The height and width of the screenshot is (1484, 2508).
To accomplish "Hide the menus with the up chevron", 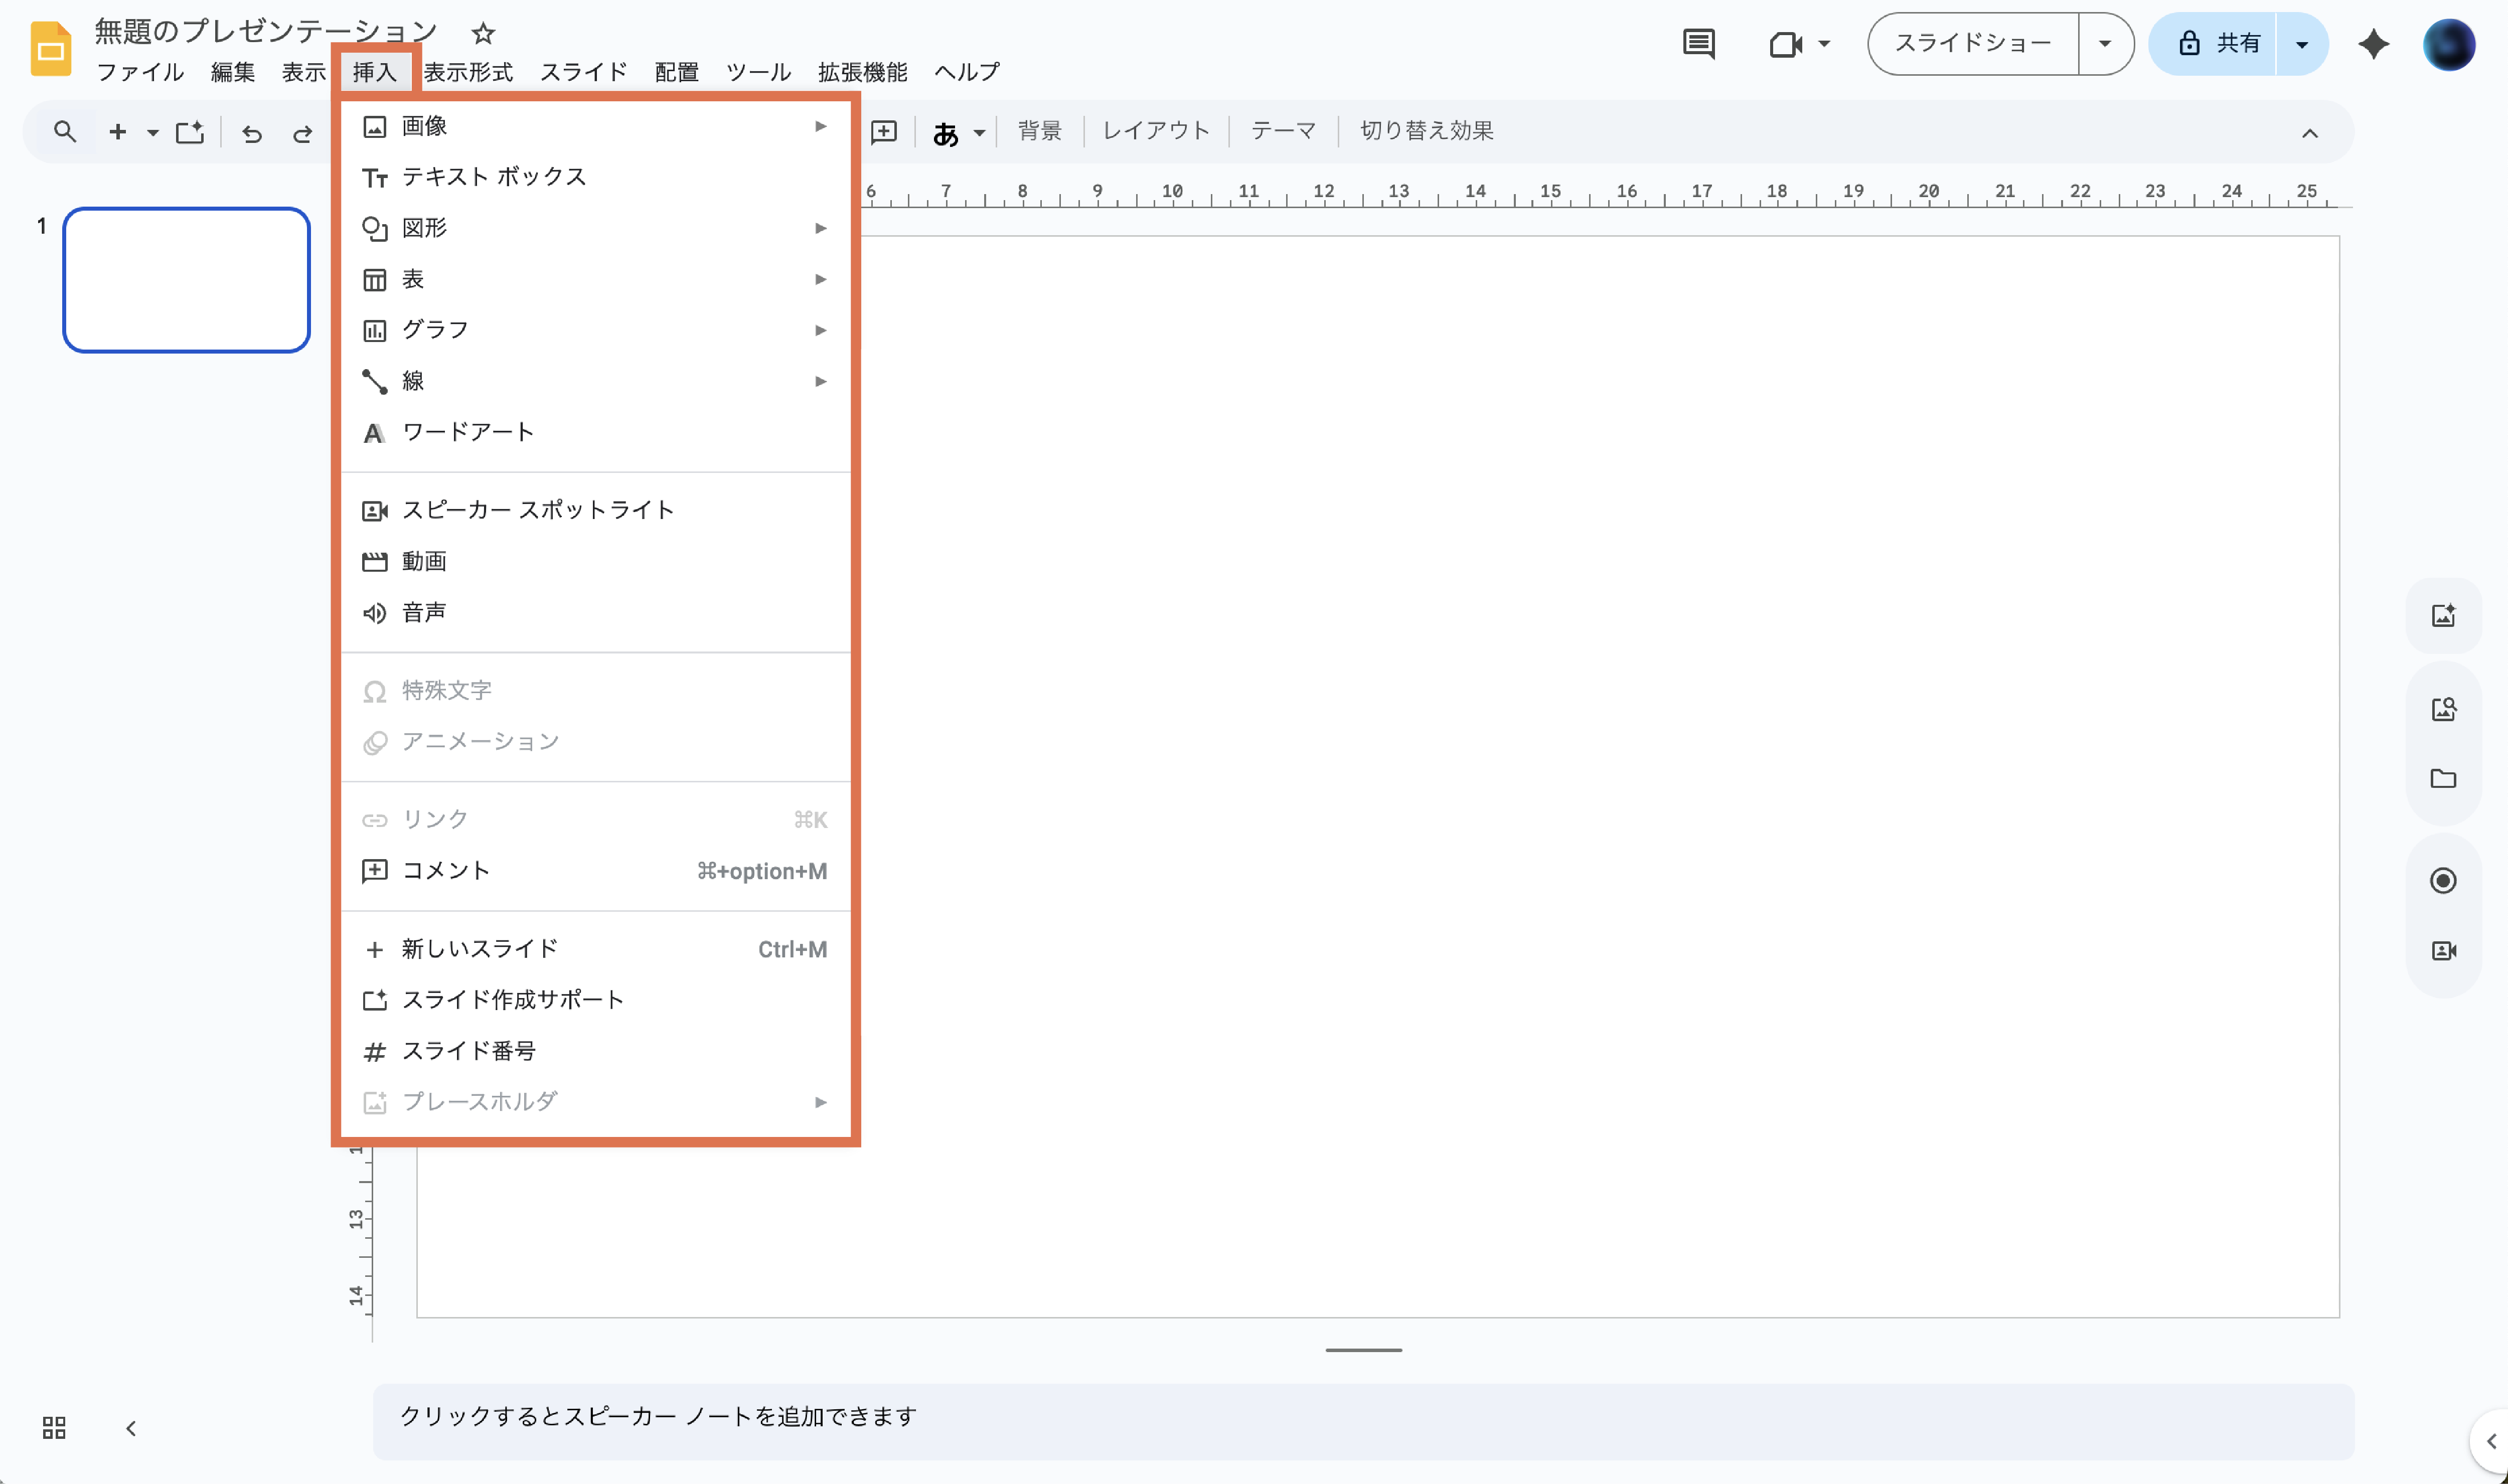I will [2309, 133].
